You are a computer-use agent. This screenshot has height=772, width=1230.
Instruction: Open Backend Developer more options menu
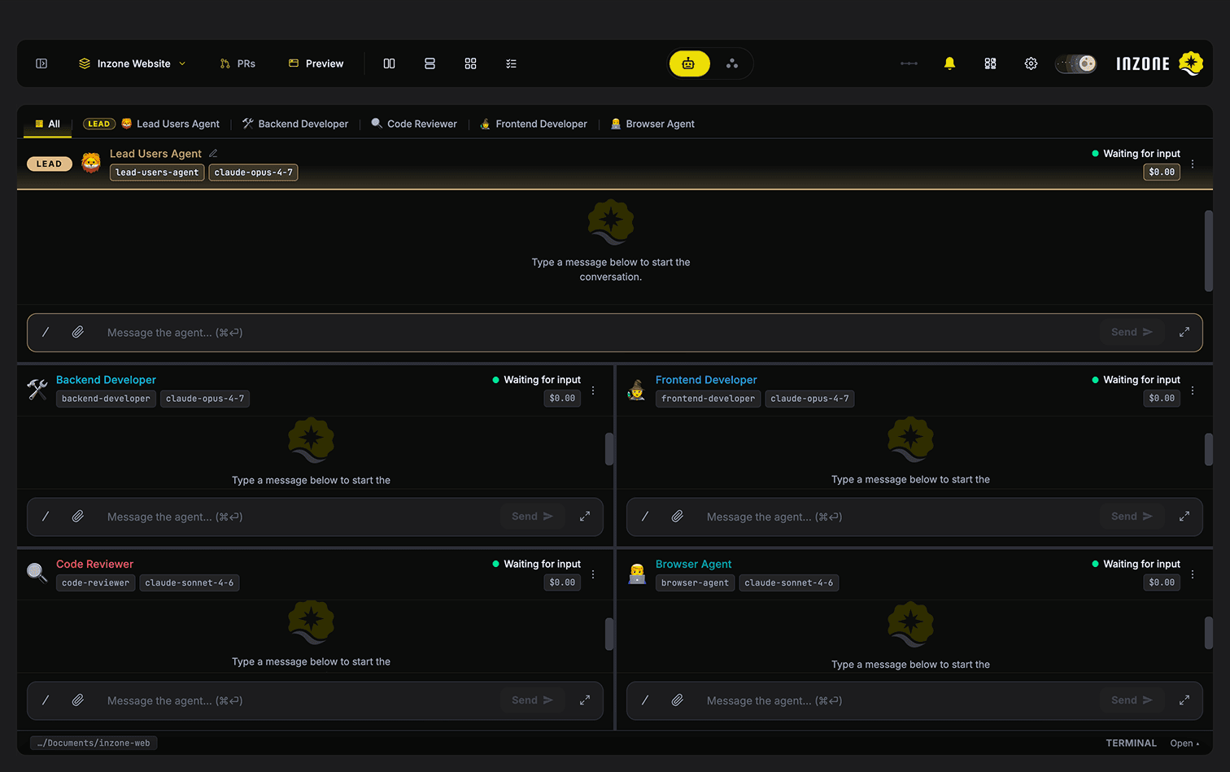tap(593, 390)
